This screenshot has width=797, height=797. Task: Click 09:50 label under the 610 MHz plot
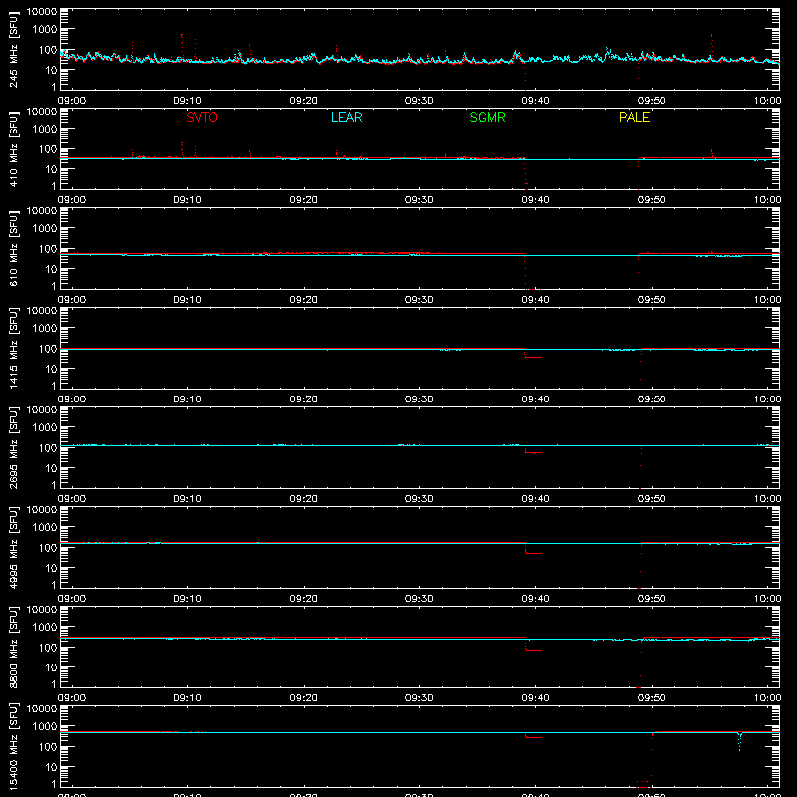click(652, 300)
